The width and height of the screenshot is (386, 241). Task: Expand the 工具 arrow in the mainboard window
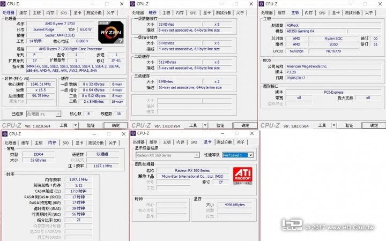click(334, 125)
